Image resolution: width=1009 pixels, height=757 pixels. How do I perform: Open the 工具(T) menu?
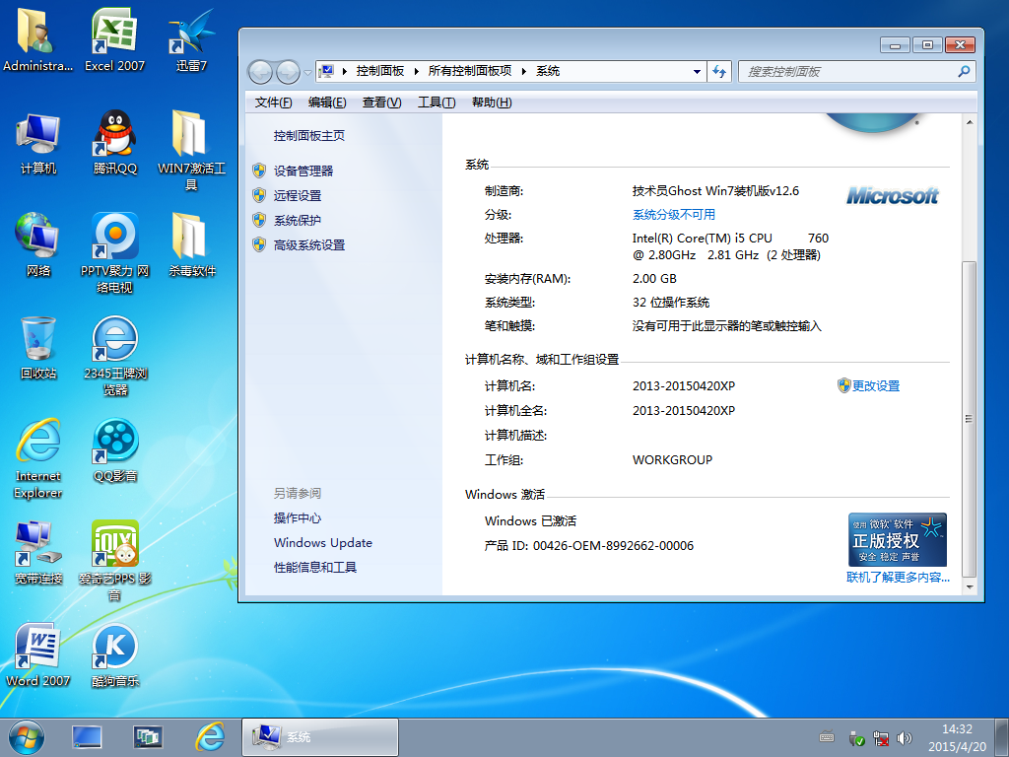437,103
